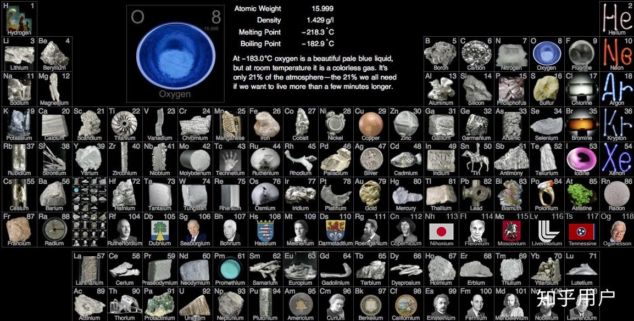The width and height of the screenshot is (634, 321).
Task: Select the Sulfur element tile
Action: pyautogui.click(x=546, y=89)
